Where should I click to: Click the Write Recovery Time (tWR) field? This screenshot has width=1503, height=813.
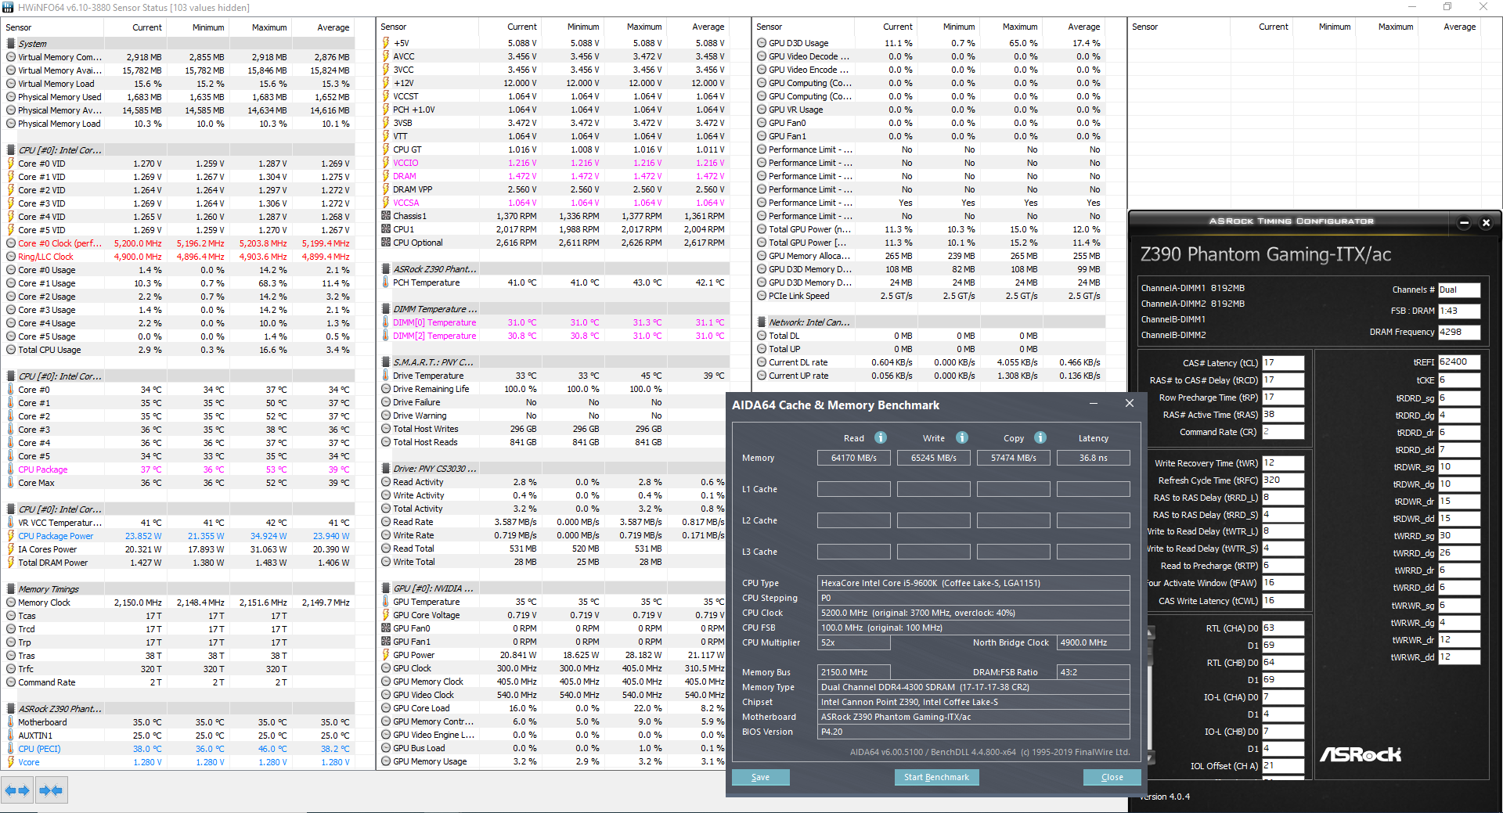1283,463
